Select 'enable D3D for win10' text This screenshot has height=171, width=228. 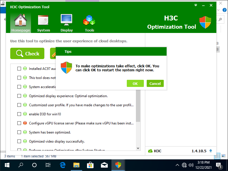click(x=45, y=114)
